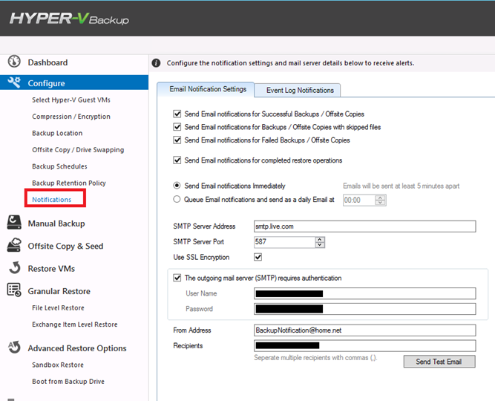Uncheck Successful Backups email notifications

pyautogui.click(x=177, y=114)
